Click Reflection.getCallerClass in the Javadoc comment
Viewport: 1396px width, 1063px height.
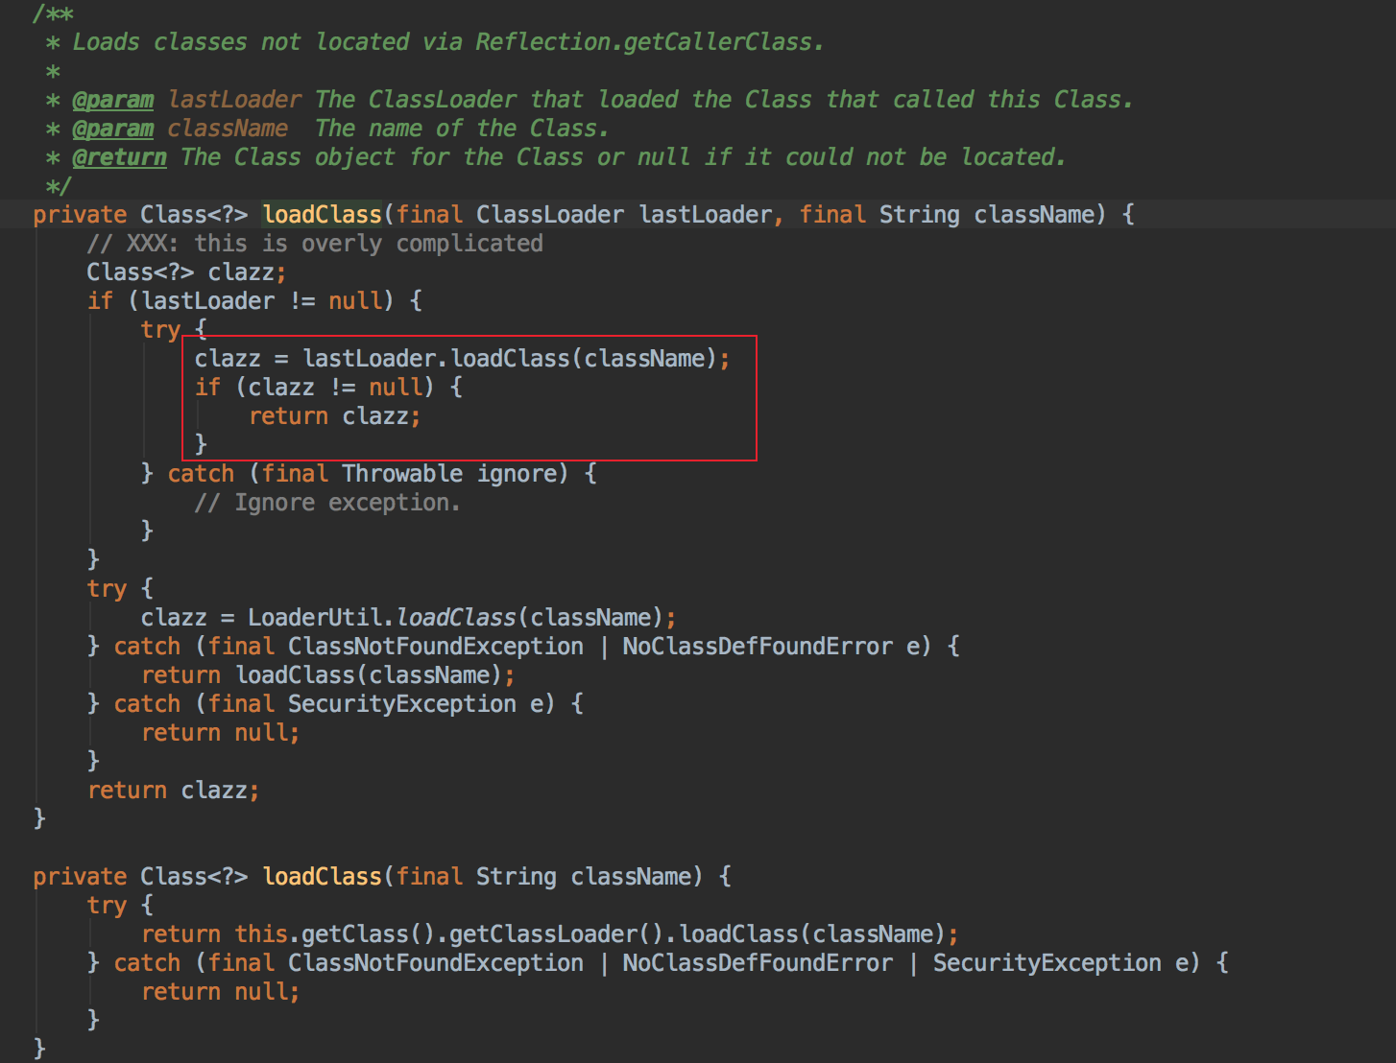[x=648, y=42]
